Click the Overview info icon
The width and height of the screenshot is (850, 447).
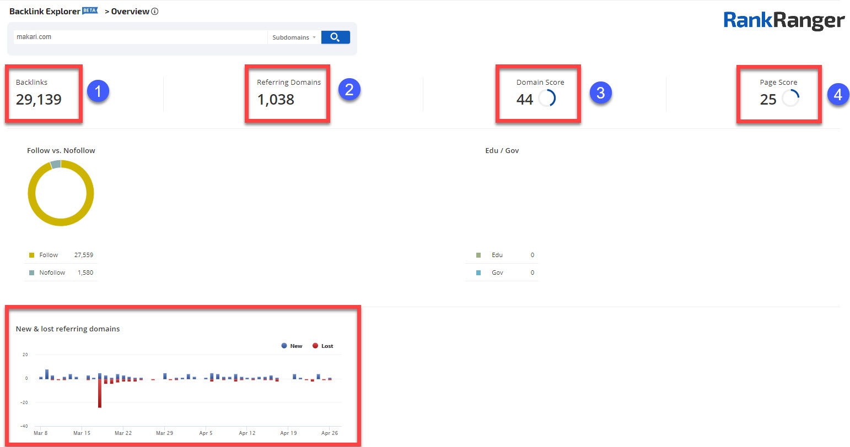point(155,12)
